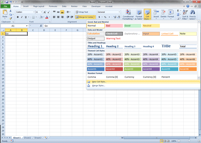201x143 pixels.
Task: Open the Formulas ribbon tab
Action: point(53,6)
